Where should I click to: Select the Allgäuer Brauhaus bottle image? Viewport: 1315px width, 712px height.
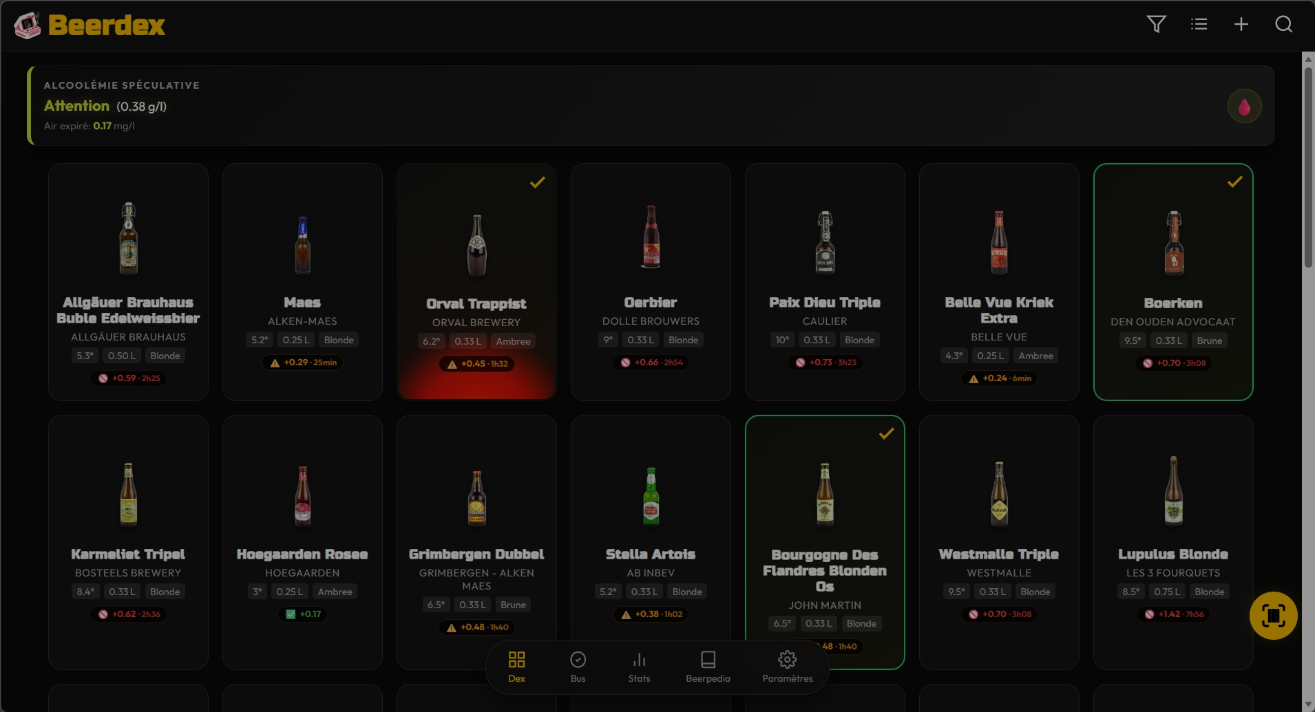128,238
